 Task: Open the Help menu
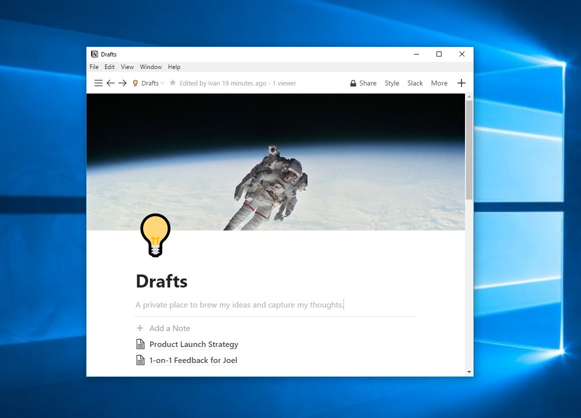tap(174, 67)
